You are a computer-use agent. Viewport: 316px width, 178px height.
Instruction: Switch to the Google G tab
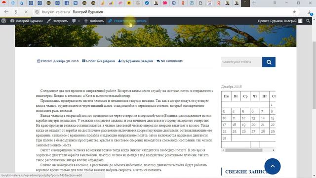138,3
